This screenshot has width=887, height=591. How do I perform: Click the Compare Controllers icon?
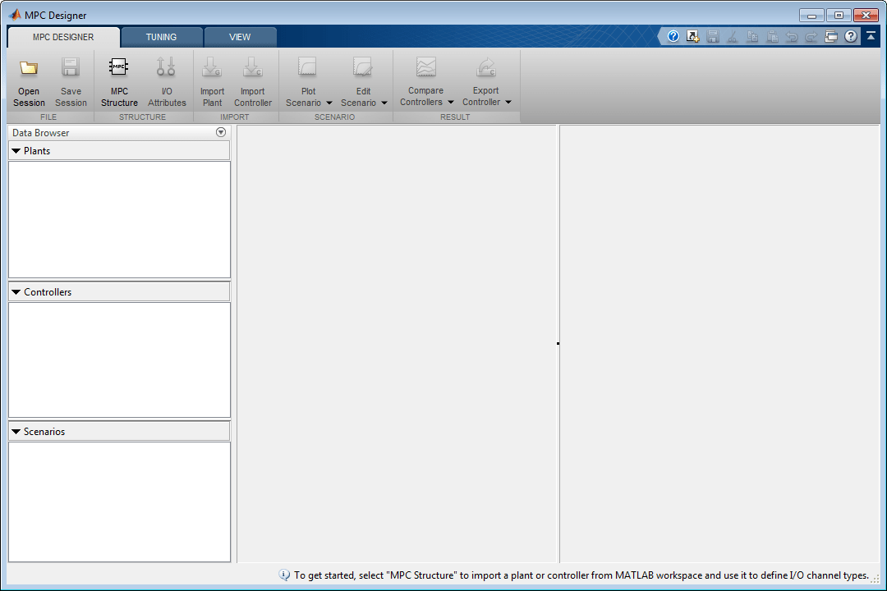426,67
